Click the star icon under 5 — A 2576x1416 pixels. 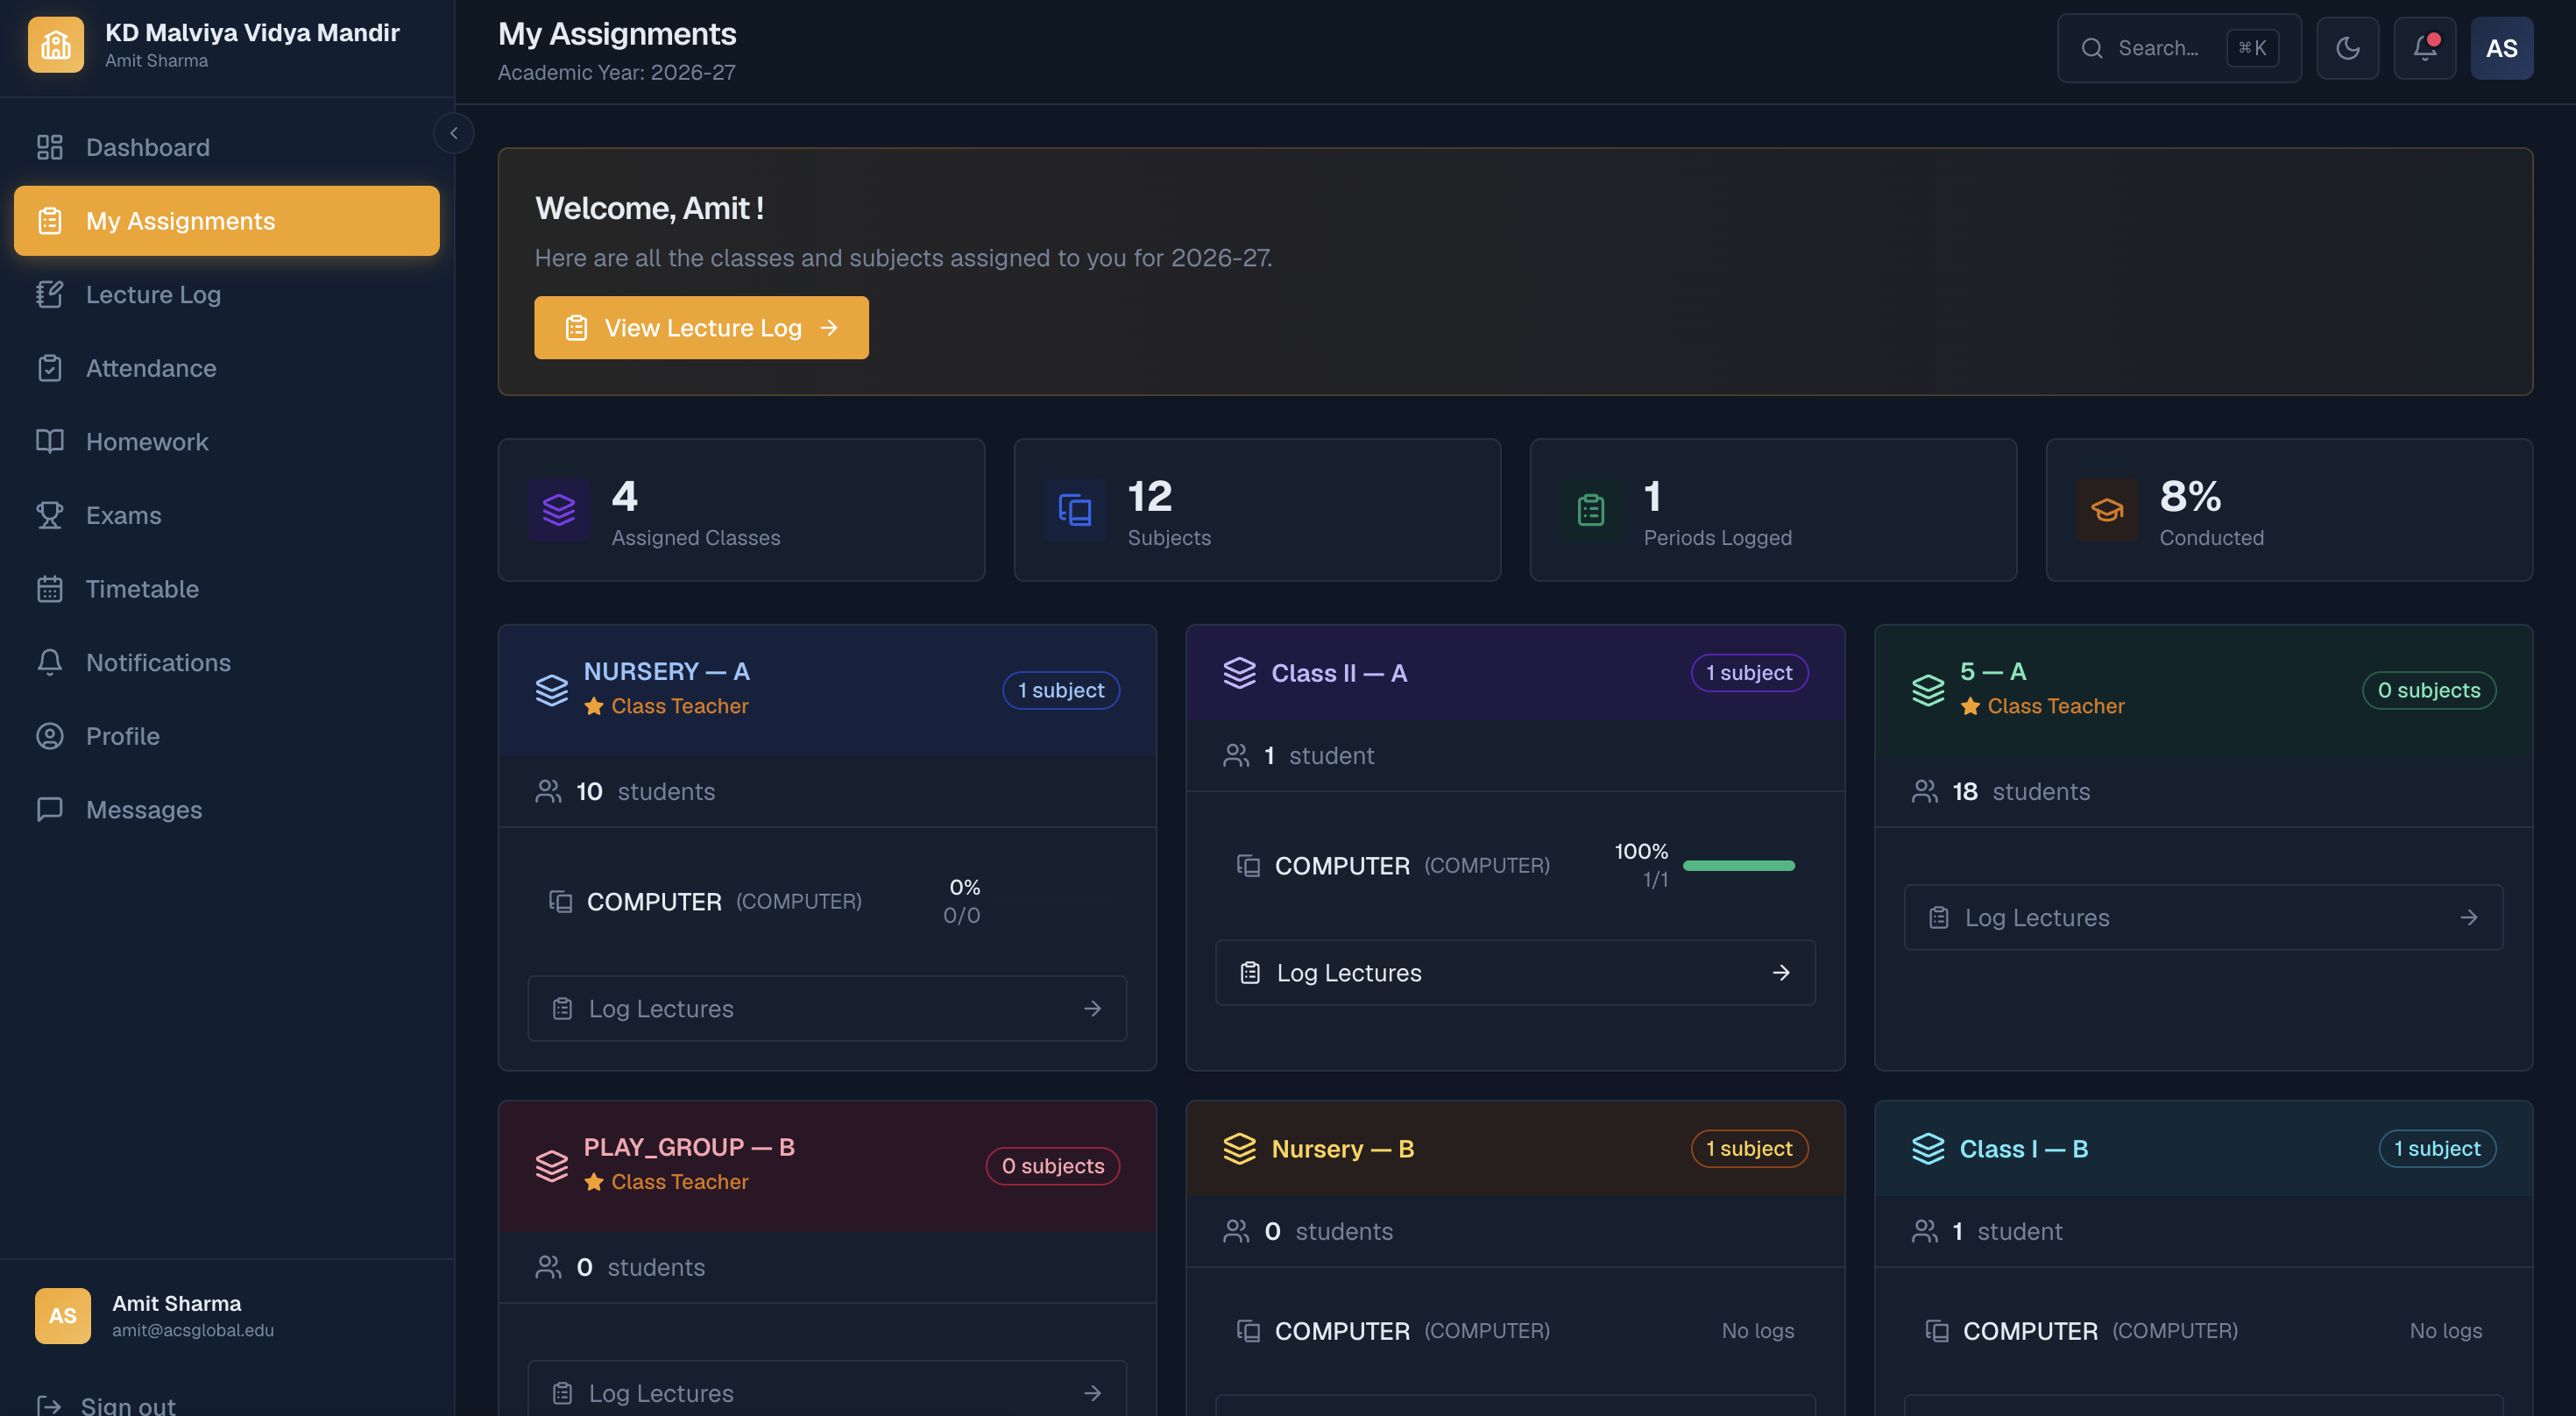point(1970,707)
